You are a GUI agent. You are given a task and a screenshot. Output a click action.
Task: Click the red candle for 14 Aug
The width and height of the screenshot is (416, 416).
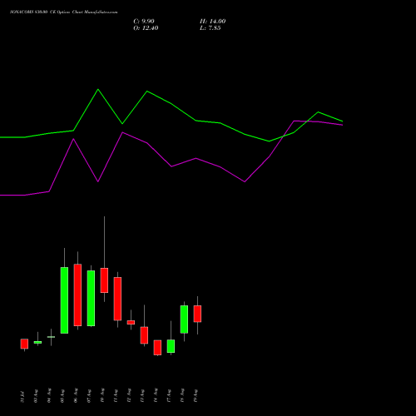click(x=157, y=348)
